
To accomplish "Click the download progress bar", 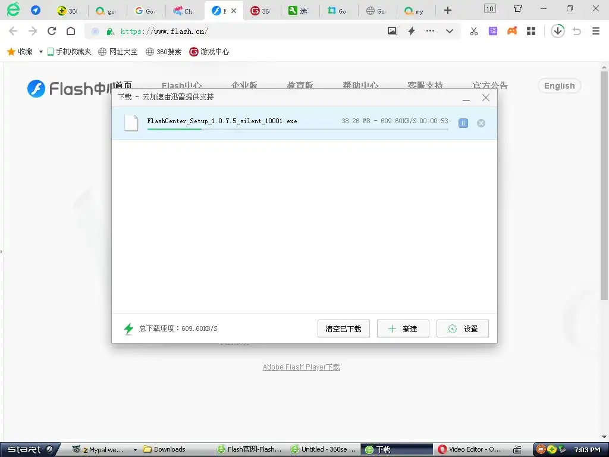I will [x=297, y=129].
